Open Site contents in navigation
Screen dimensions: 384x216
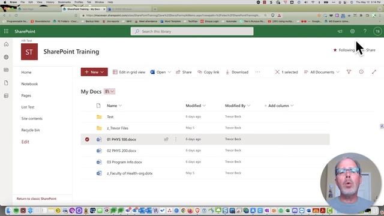click(x=32, y=119)
